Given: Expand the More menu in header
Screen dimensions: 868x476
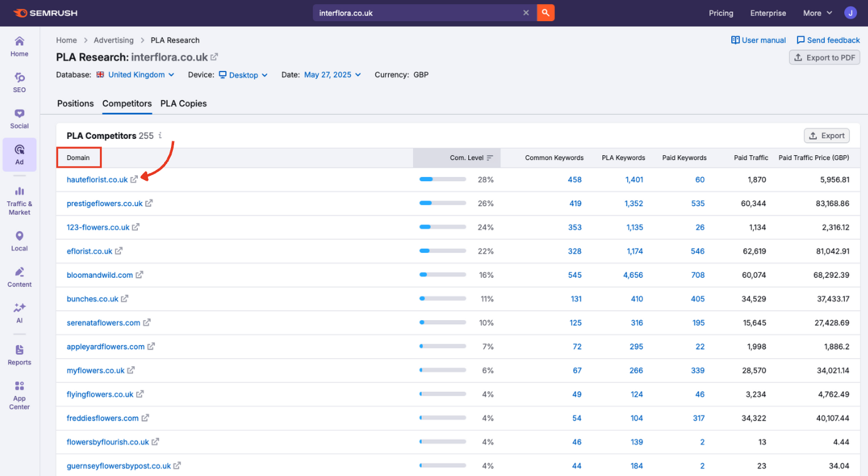Looking at the screenshot, I should click(817, 13).
